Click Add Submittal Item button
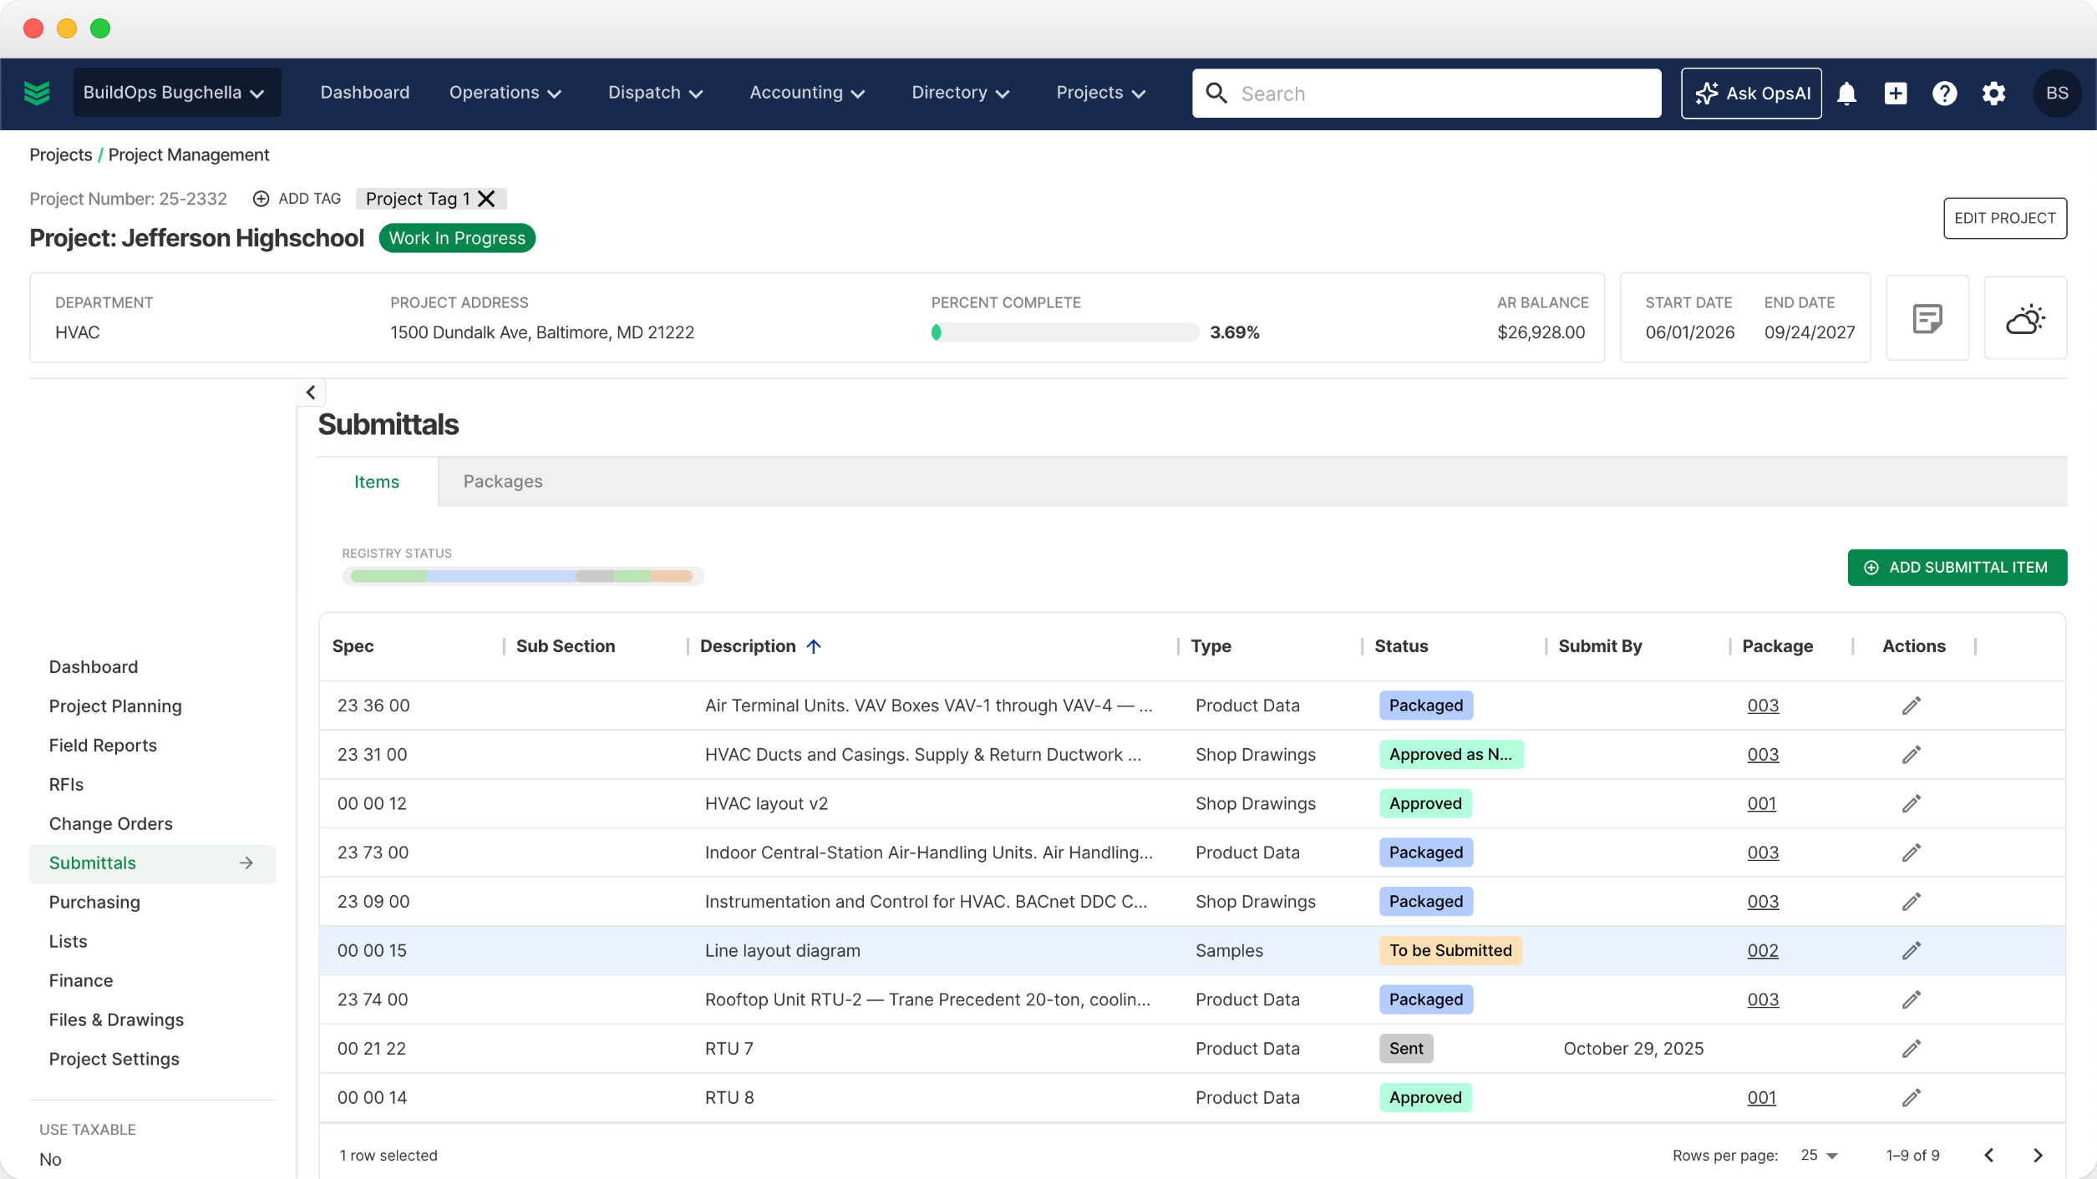2097x1179 pixels. 1957,568
